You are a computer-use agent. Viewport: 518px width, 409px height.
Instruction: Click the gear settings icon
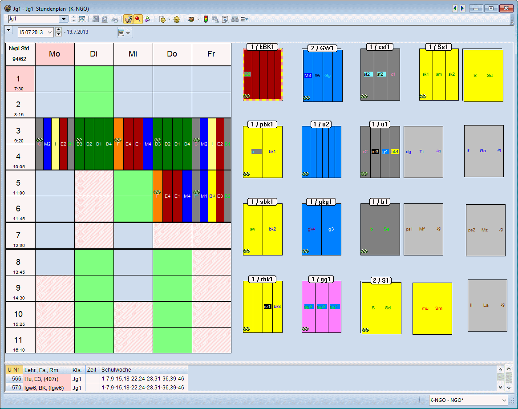pyautogui.click(x=177, y=19)
